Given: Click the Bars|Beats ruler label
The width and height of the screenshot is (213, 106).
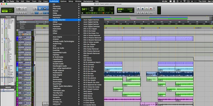Looking at the screenshot, I should point(23,22).
